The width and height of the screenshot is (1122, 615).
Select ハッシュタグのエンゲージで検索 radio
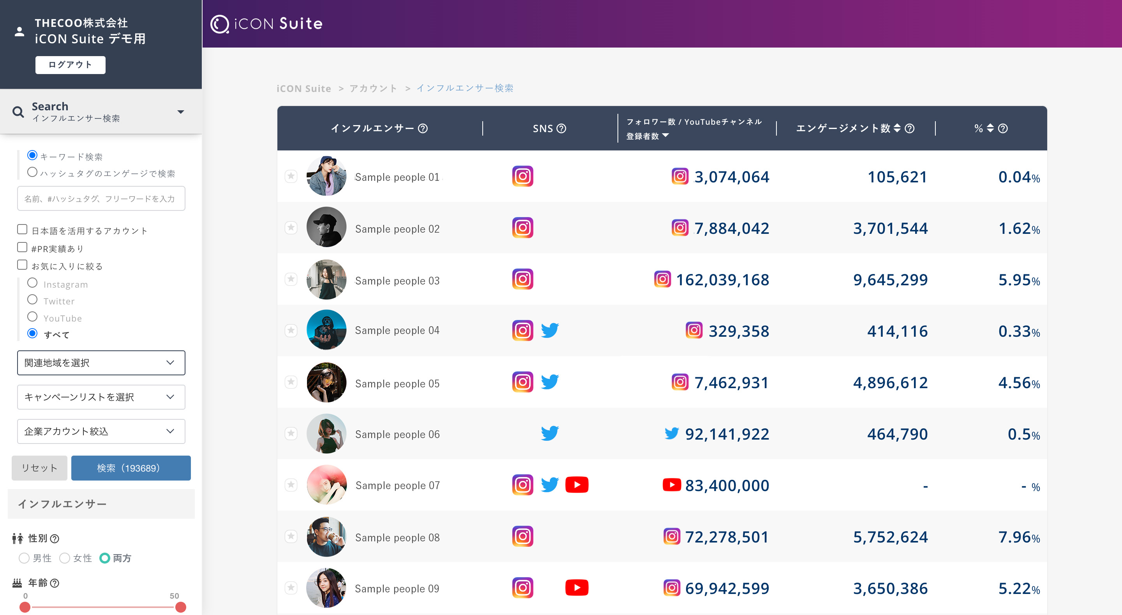tap(32, 172)
